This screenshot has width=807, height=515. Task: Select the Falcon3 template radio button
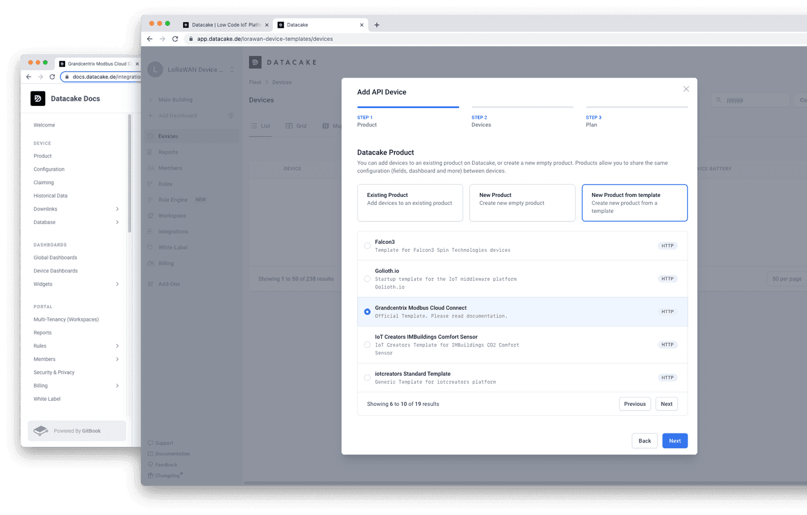(x=367, y=246)
